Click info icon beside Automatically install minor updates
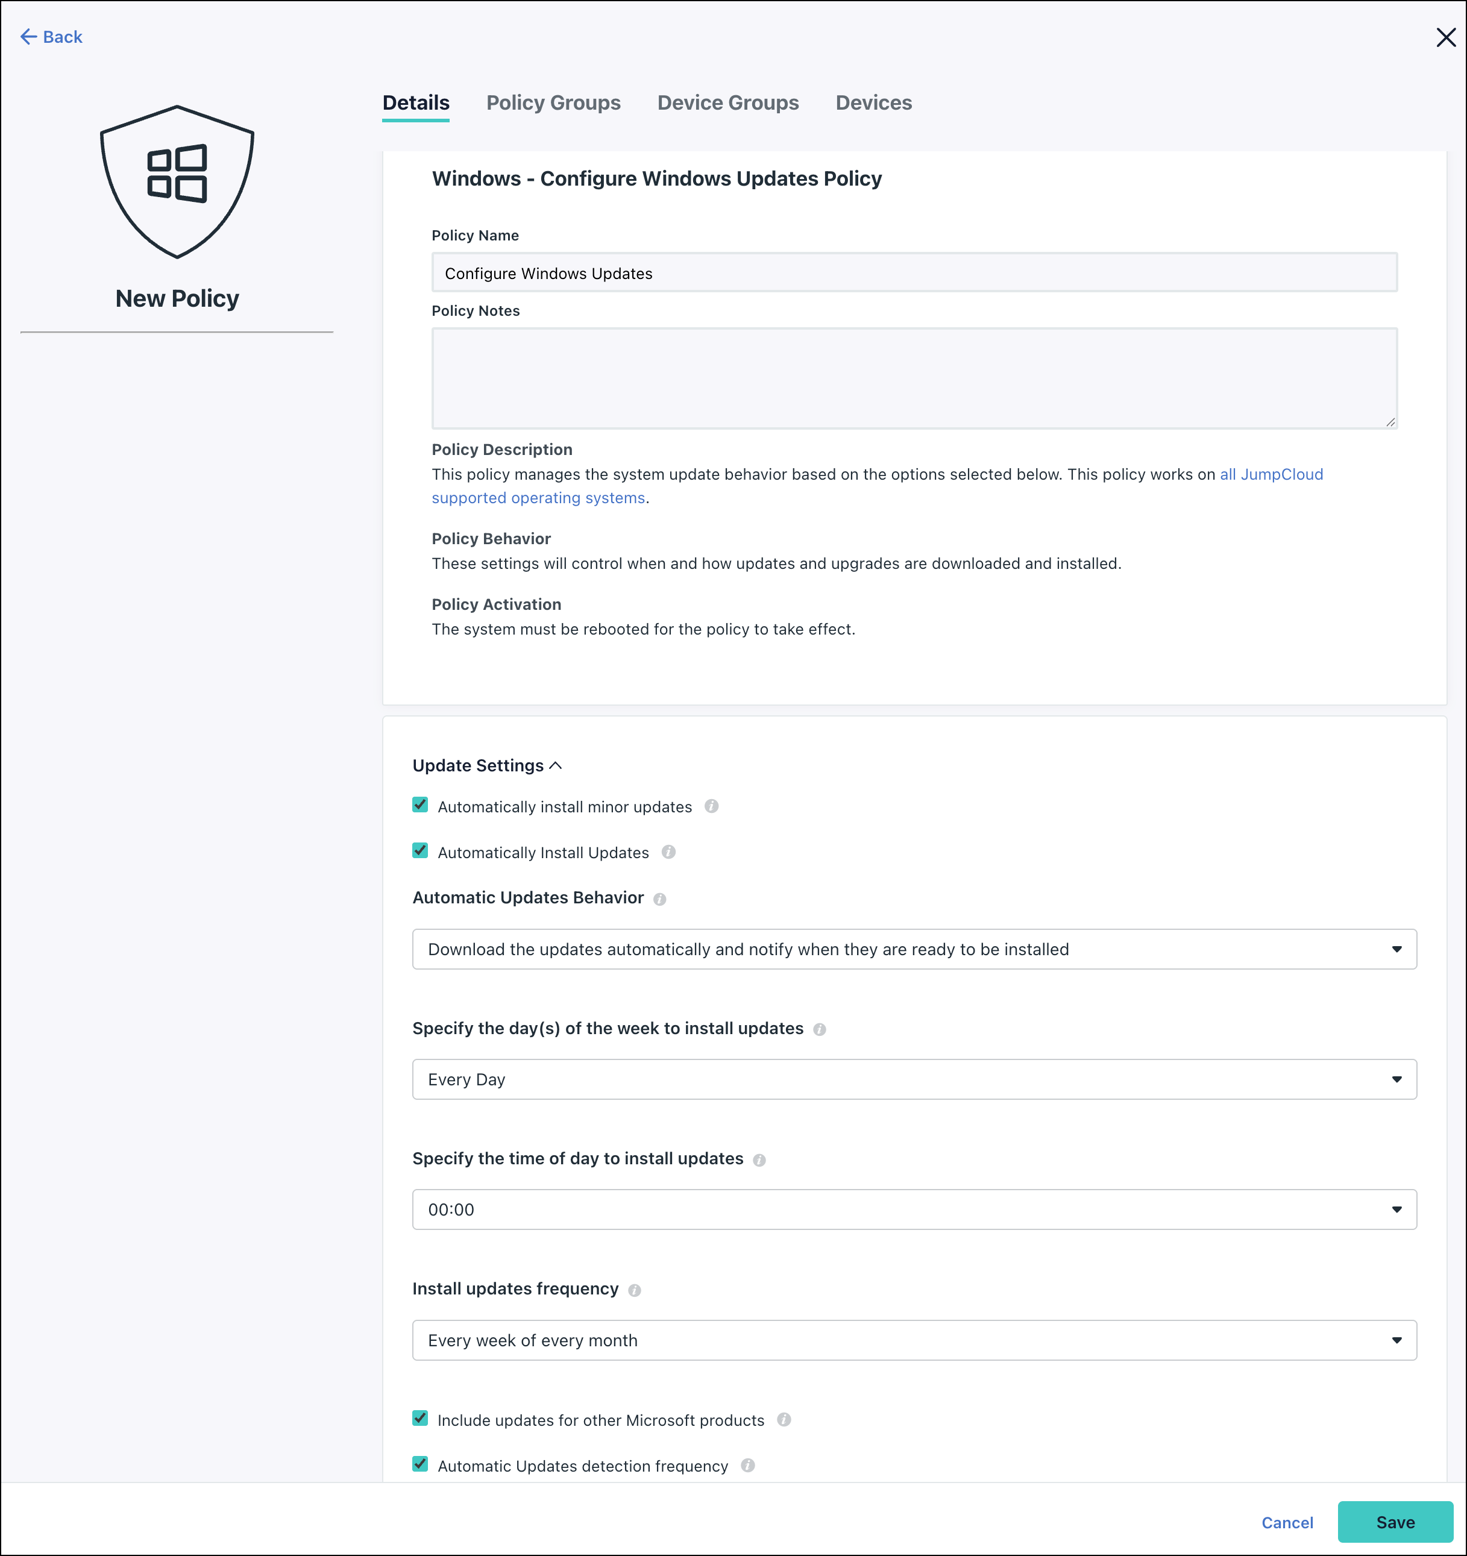Viewport: 1467px width, 1556px height. 711,806
